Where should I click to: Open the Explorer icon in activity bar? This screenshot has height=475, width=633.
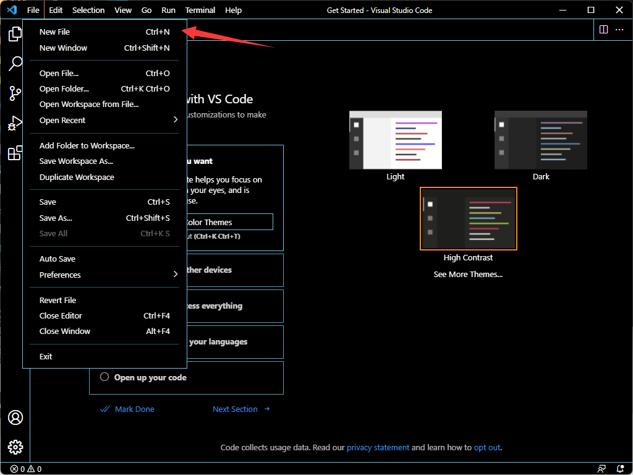click(x=15, y=35)
